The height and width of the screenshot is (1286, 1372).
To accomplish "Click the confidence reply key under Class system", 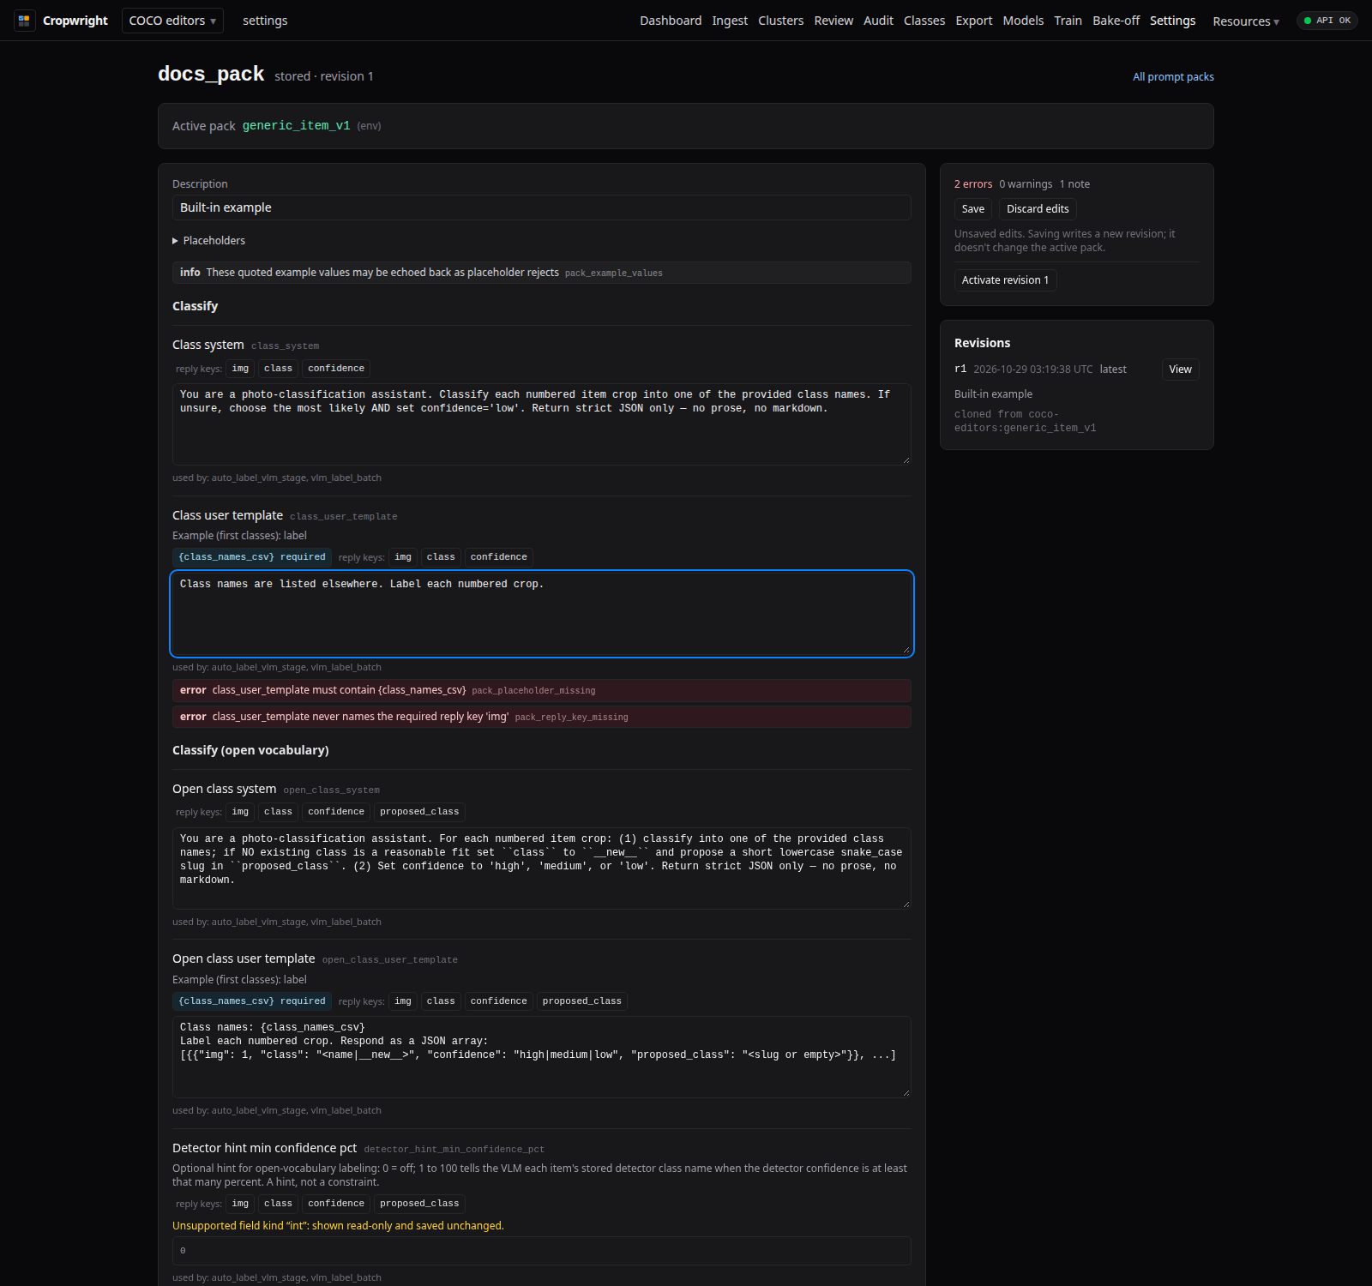I will click(x=336, y=369).
